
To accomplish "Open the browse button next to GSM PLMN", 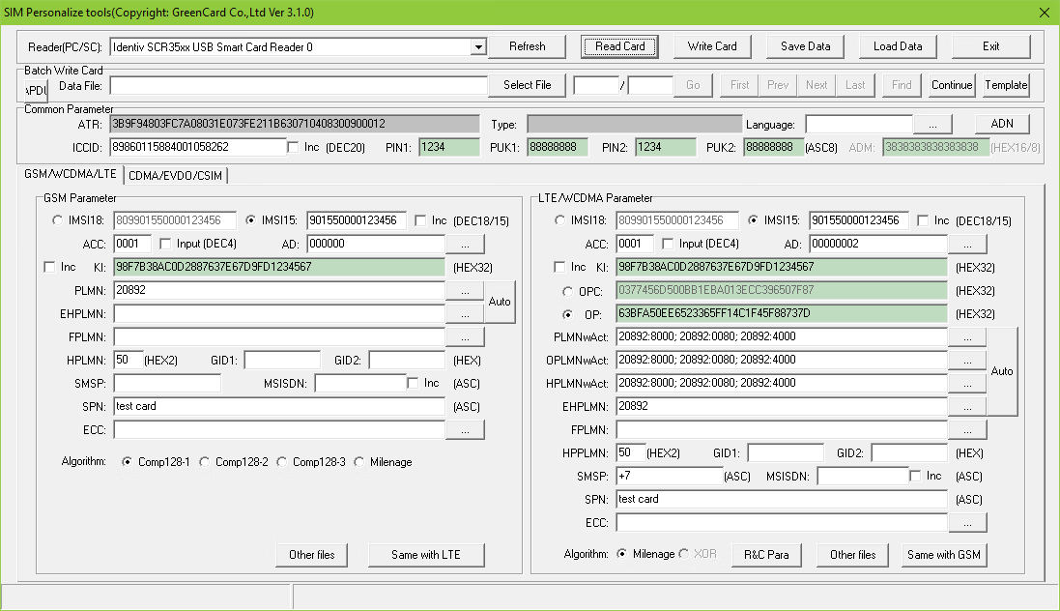I will click(465, 290).
